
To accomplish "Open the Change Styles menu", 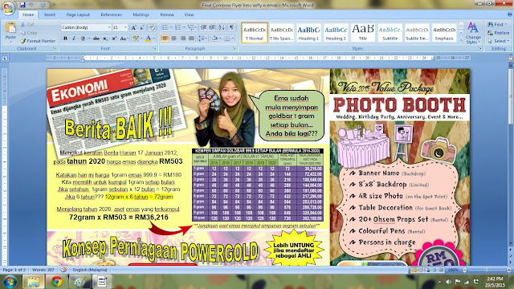I will pos(473,33).
